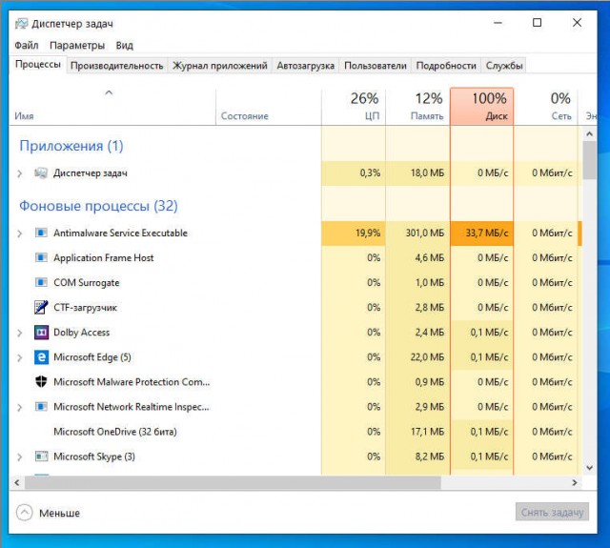Sort processes by Память column
The image size is (610, 548).
[x=417, y=106]
